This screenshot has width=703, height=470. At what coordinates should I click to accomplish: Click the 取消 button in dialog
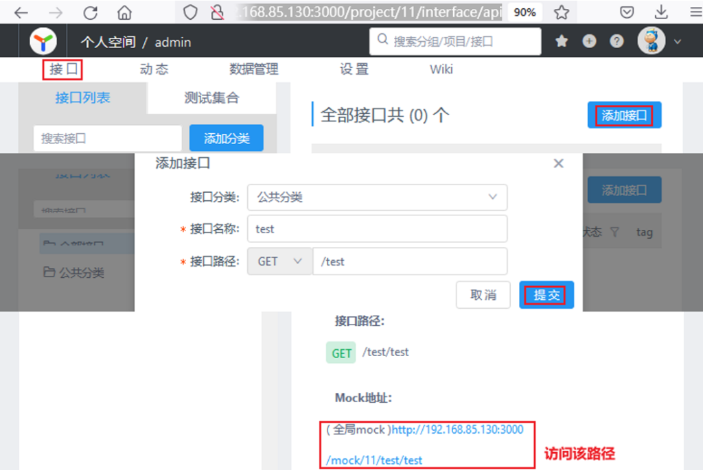483,295
